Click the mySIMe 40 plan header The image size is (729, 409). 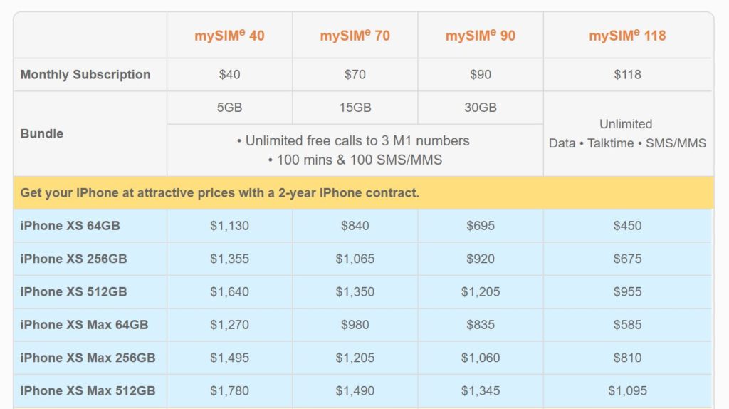(229, 36)
